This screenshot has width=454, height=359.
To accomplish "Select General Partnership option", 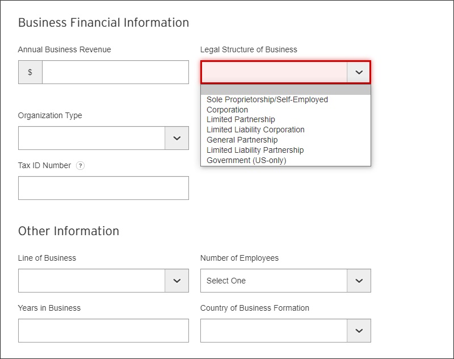I will (x=285, y=140).
